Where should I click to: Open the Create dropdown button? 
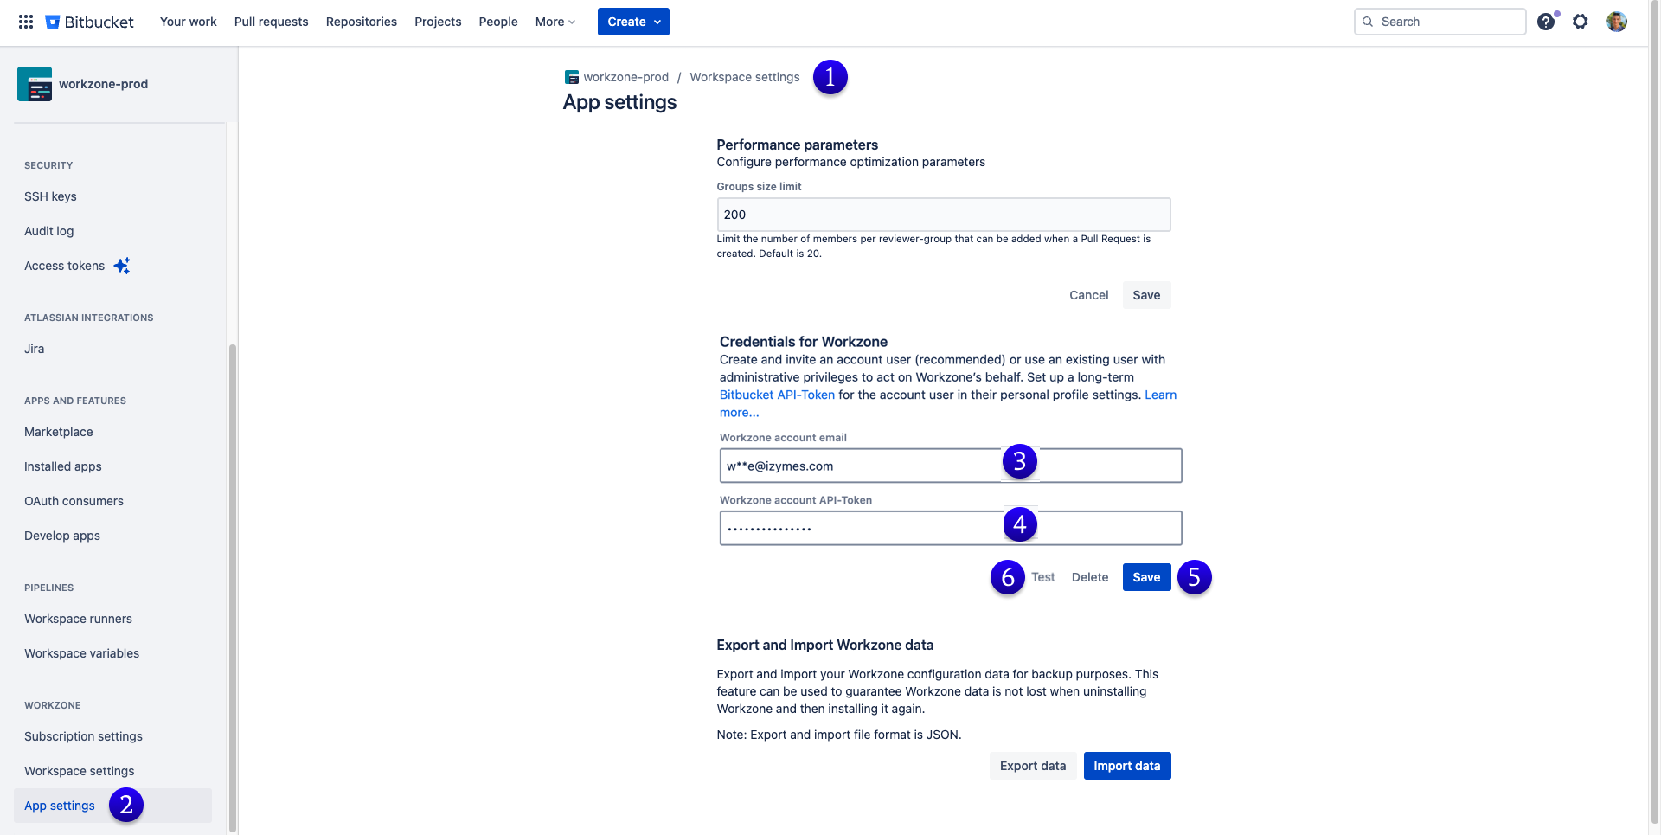(x=633, y=22)
